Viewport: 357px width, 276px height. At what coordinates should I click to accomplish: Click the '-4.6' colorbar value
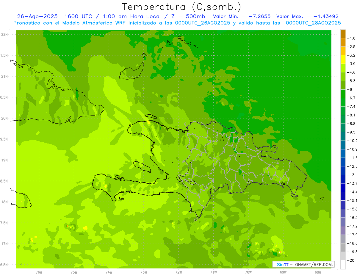(352, 72)
